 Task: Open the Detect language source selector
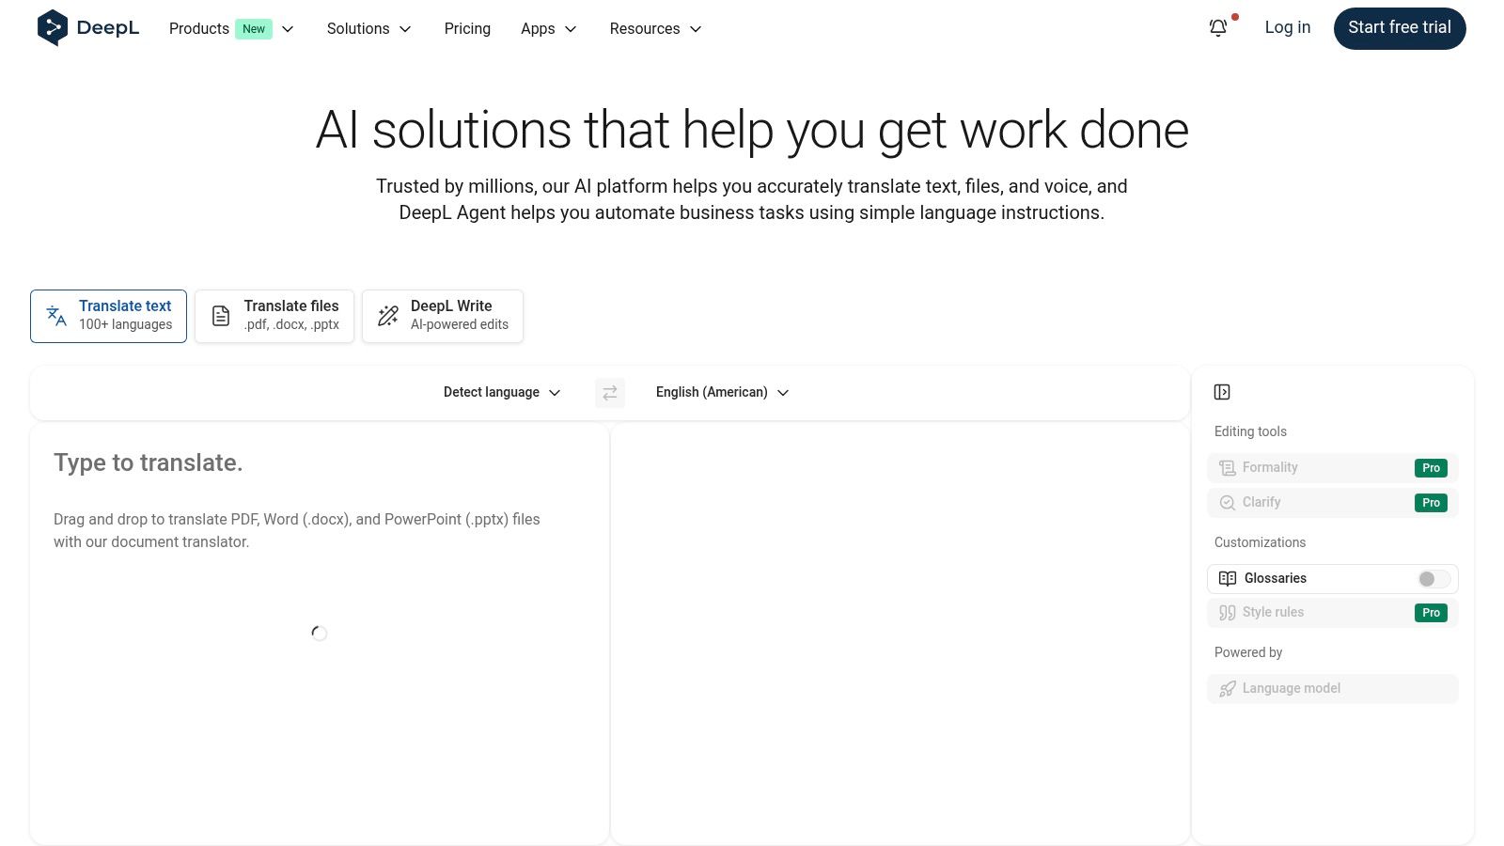(x=502, y=393)
